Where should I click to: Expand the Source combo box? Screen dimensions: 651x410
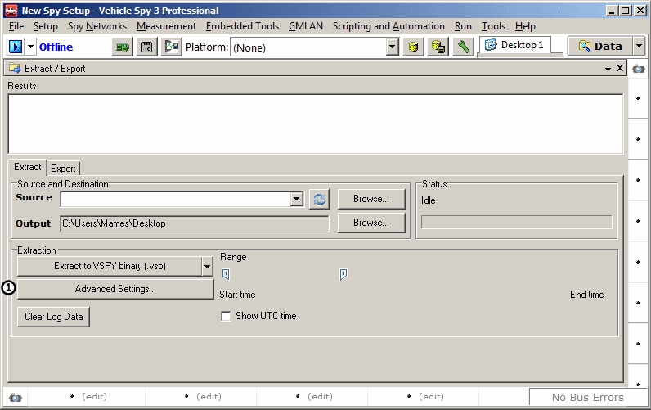(296, 199)
